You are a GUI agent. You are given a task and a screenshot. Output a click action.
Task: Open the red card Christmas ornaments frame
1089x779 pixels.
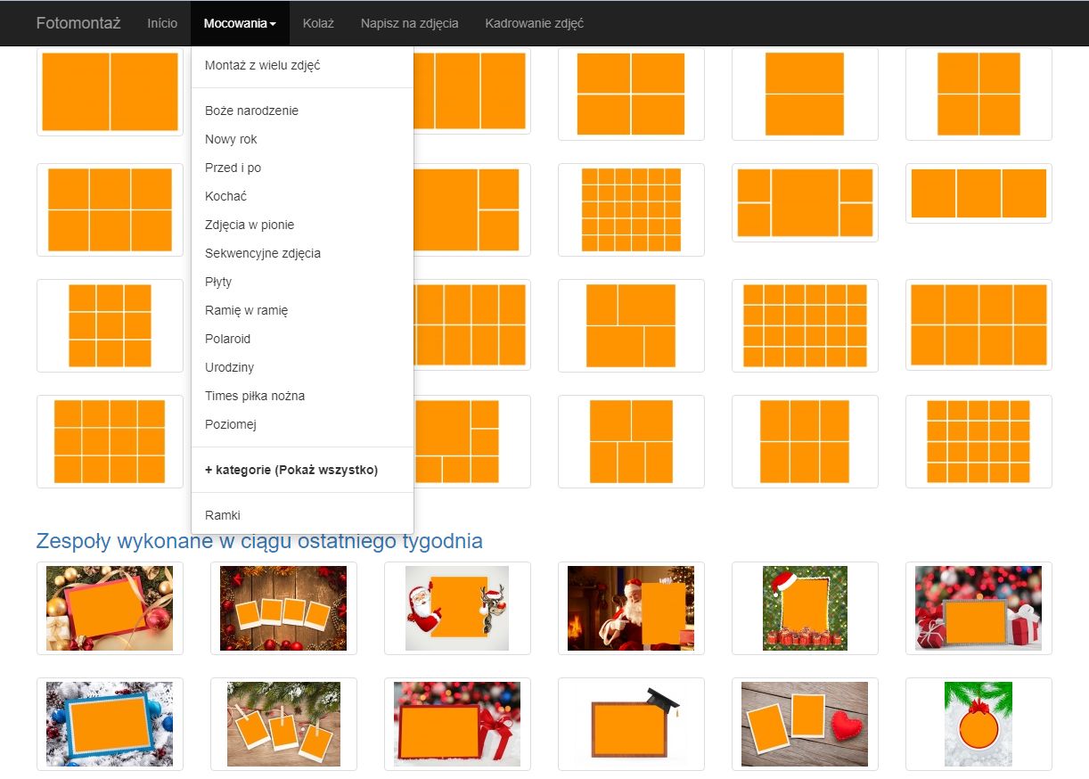pos(110,608)
